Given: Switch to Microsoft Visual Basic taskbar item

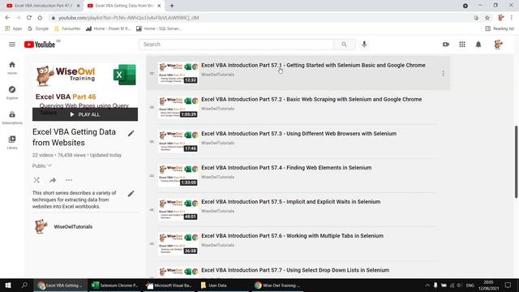Looking at the screenshot, I should point(169,285).
